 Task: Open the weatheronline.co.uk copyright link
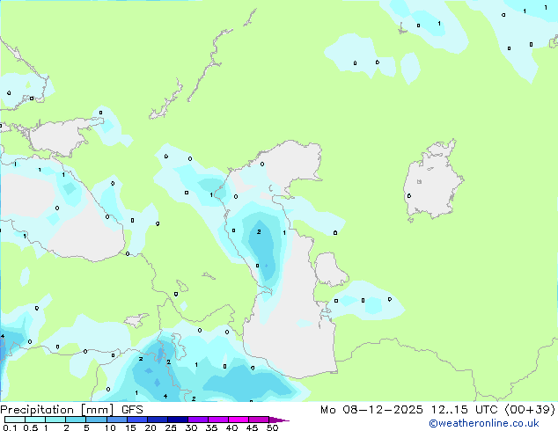tap(484, 423)
